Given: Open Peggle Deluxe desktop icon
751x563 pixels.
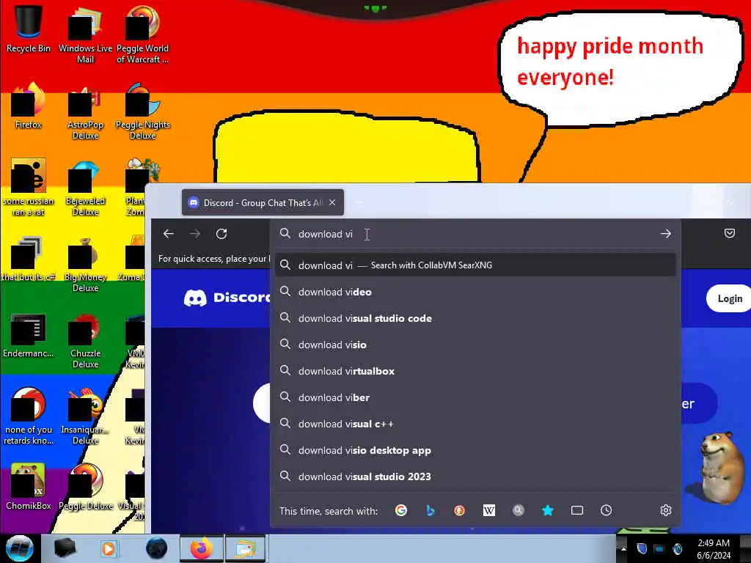Looking at the screenshot, I should tap(85, 487).
